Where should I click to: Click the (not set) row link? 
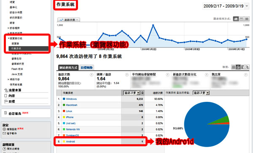click(x=71, y=123)
